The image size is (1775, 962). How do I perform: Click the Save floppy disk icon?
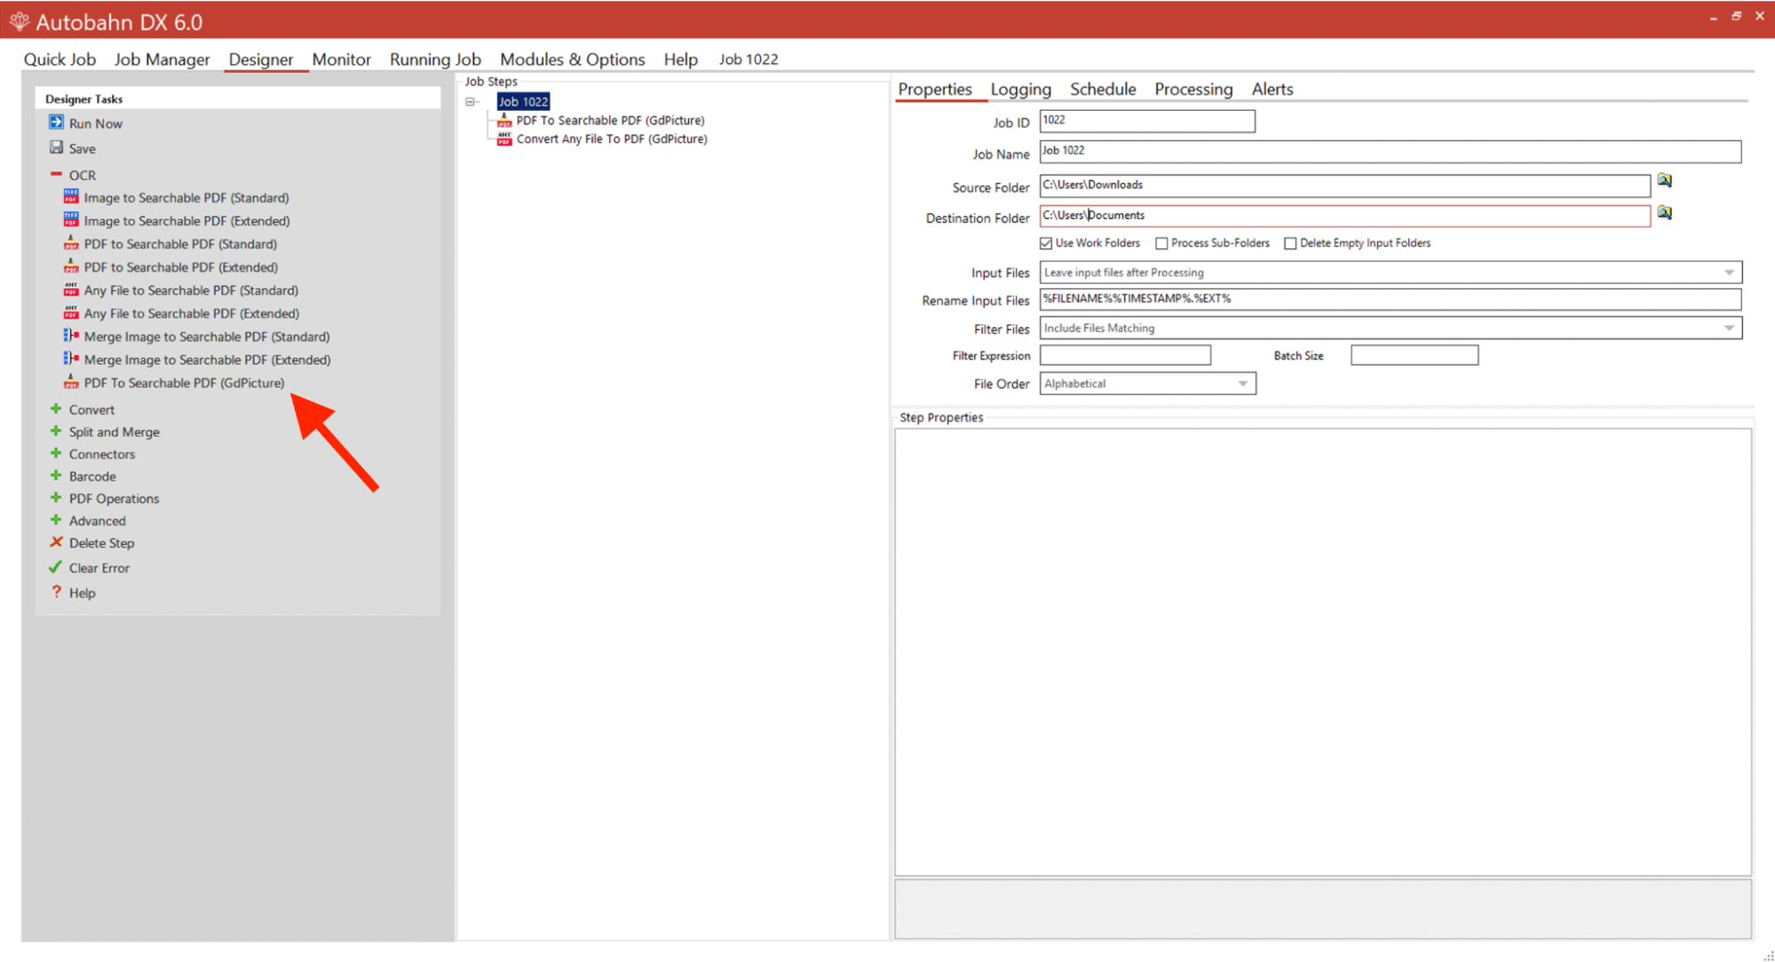pos(56,147)
